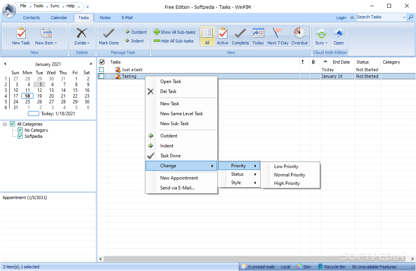Click Skin in the status bar
This screenshot has height=271, width=416.
click(x=304, y=267)
